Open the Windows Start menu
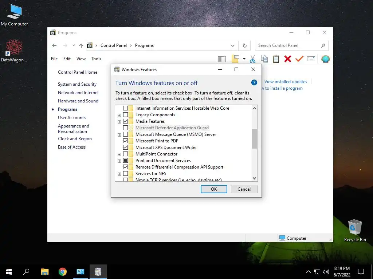 (9, 272)
